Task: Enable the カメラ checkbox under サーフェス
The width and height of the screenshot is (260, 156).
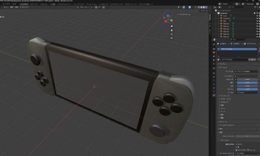Action: (237, 144)
